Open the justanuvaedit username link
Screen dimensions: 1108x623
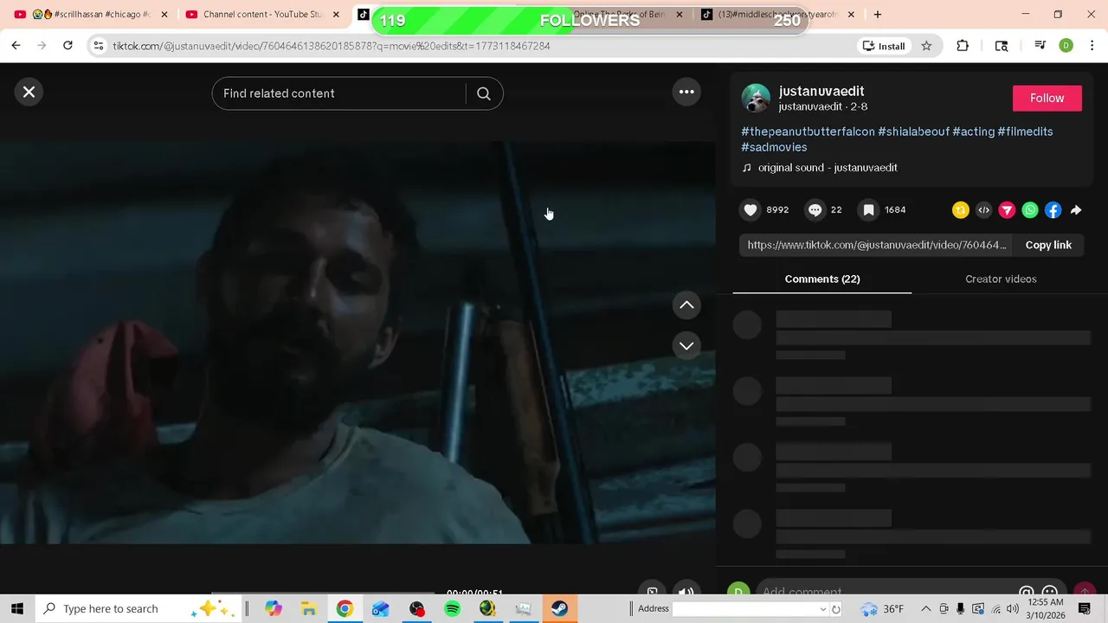pyautogui.click(x=821, y=91)
